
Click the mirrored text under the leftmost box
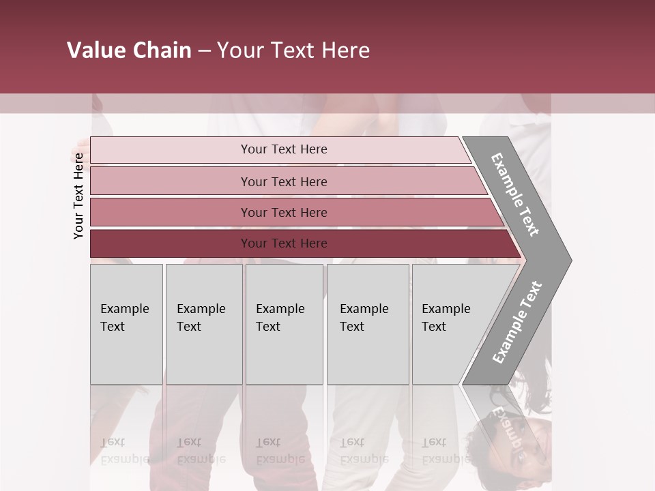(125, 451)
